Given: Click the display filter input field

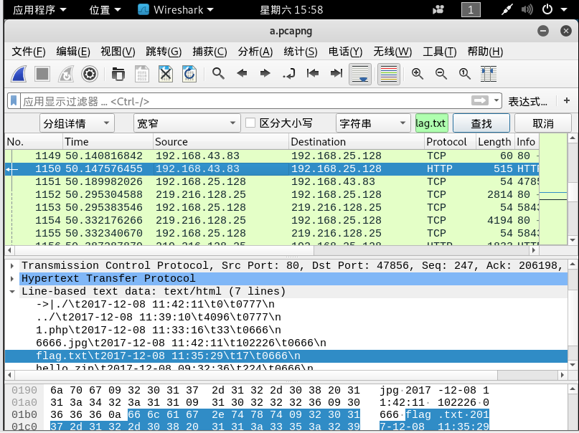Looking at the screenshot, I should pos(245,101).
